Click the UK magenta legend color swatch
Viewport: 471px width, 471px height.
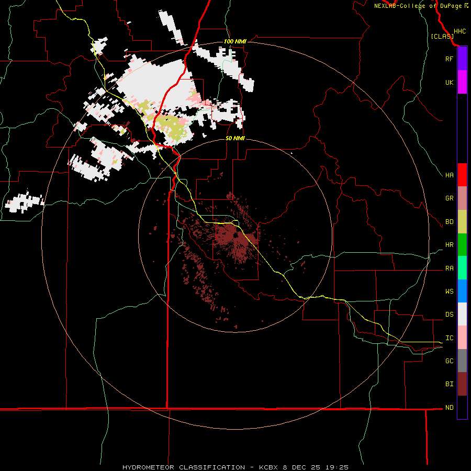click(x=462, y=82)
